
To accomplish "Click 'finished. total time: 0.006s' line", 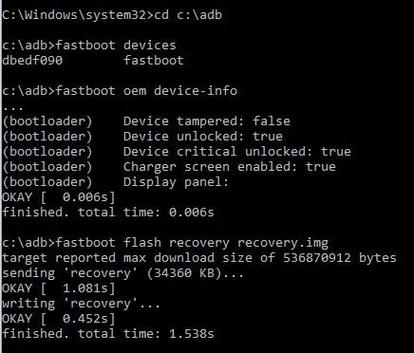I will 108,213.
